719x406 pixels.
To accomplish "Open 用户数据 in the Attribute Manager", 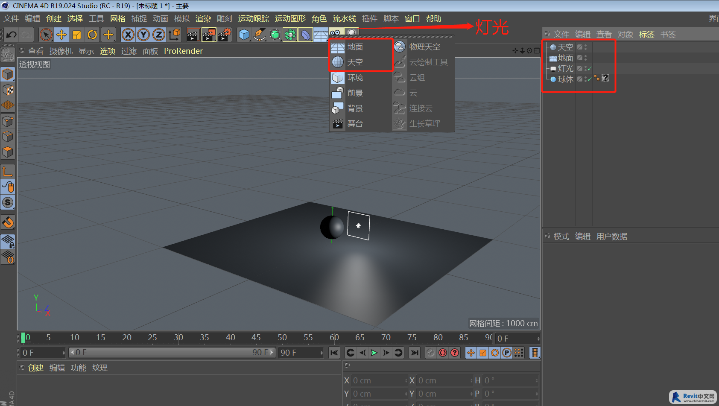I will pyautogui.click(x=611, y=237).
